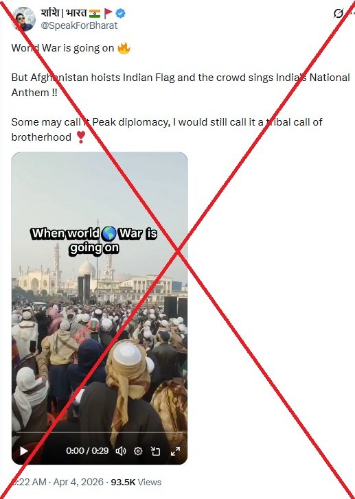Screen dimensions: 355x499
Task: Open the user profile avatar picture
Action: tap(23, 19)
